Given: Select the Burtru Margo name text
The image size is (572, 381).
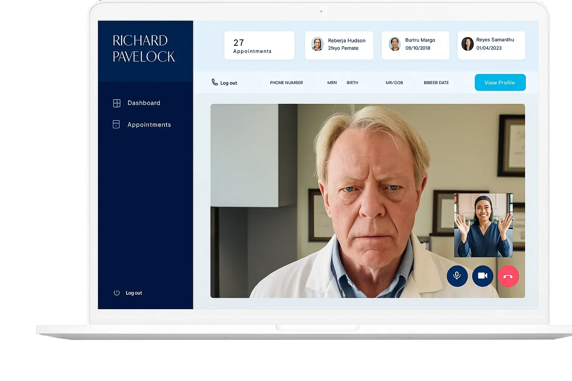Looking at the screenshot, I should pos(420,40).
